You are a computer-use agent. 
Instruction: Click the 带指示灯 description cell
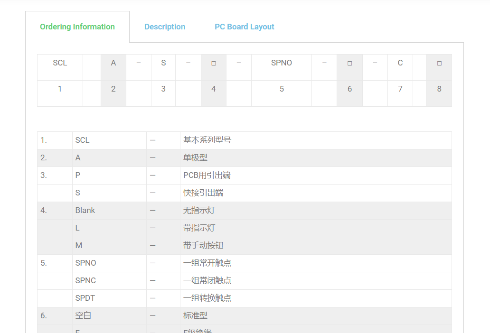tap(199, 228)
